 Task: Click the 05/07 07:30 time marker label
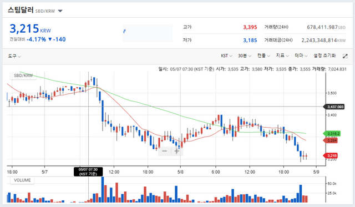point(88,171)
